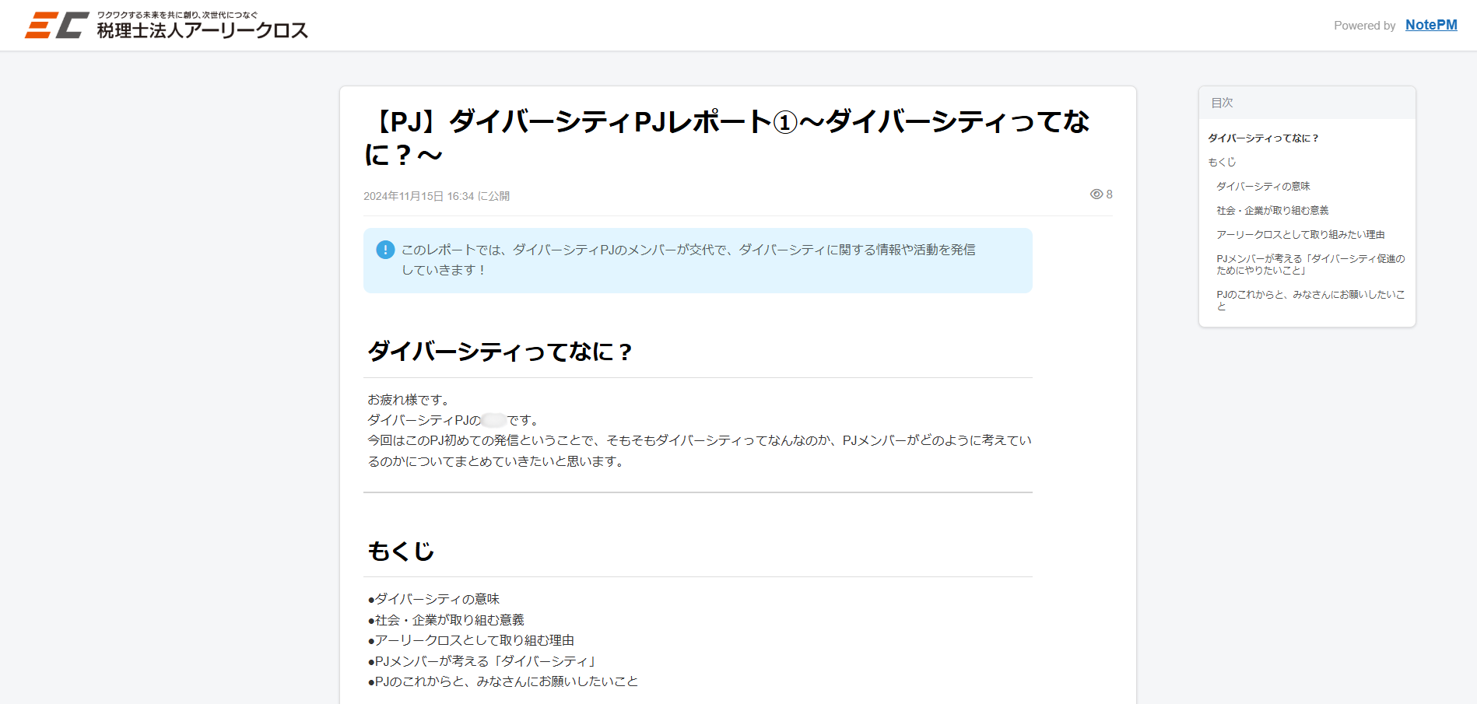Viewport: 1477px width, 704px height.
Task: Click the 目次 panel header
Action: coord(1307,103)
